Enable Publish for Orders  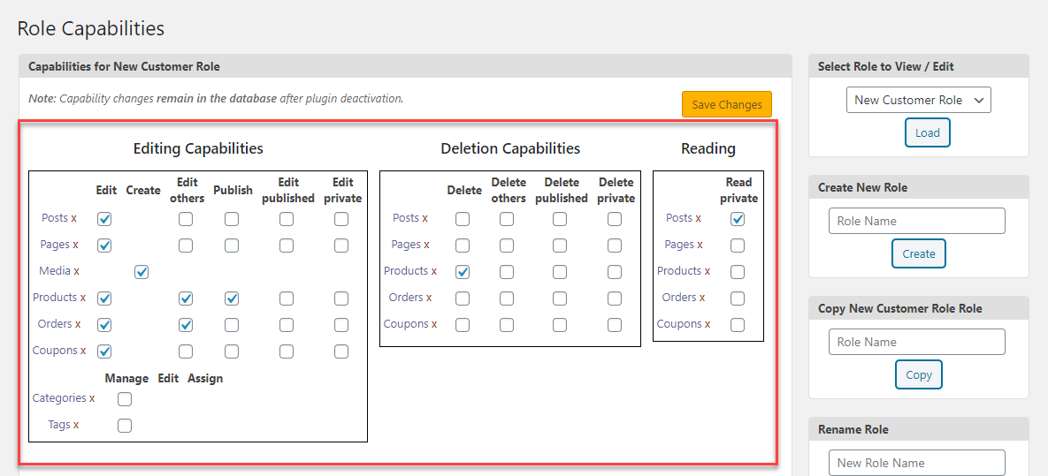[232, 325]
